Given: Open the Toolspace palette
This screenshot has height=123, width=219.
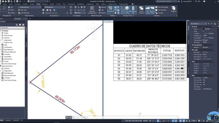Looking at the screenshot, I should coord(110,10).
